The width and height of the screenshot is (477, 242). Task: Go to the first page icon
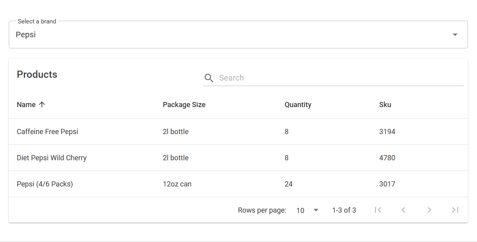pos(378,210)
